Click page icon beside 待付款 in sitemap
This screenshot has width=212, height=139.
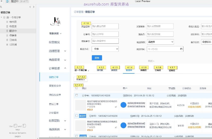click(x=7, y=22)
